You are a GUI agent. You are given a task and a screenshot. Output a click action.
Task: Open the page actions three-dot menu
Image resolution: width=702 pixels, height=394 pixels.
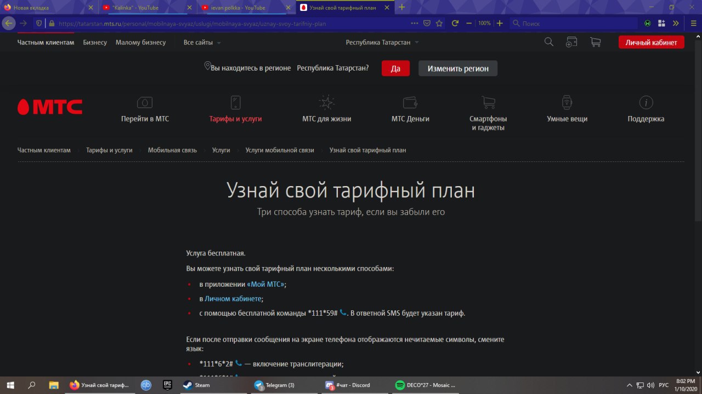[x=414, y=24]
